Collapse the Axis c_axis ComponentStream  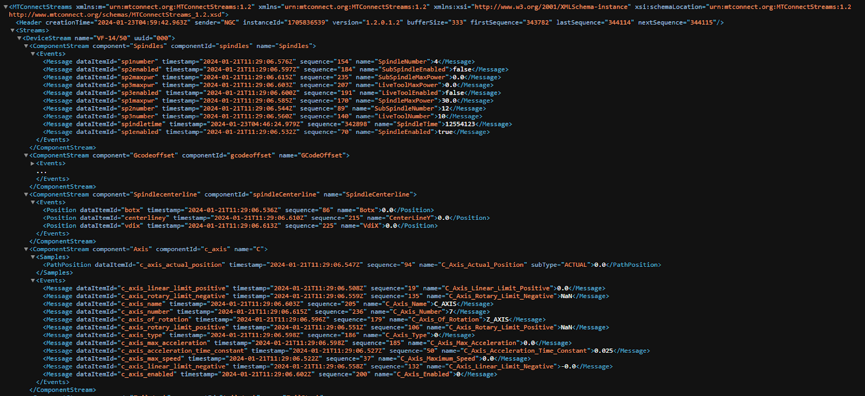point(26,250)
